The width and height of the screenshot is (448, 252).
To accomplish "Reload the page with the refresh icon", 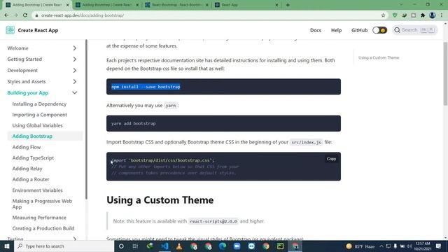I will pyautogui.click(x=25, y=15).
